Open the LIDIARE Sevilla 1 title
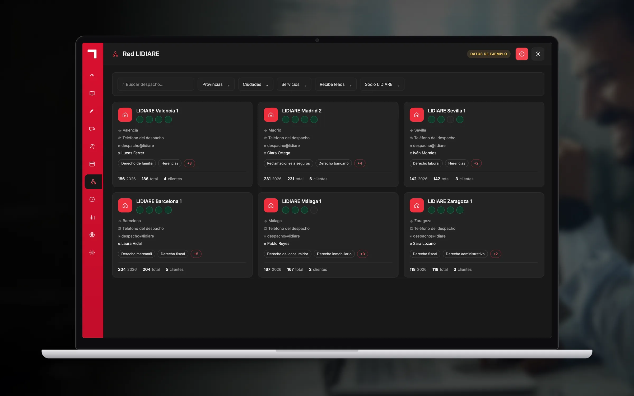The image size is (634, 396). click(x=446, y=111)
